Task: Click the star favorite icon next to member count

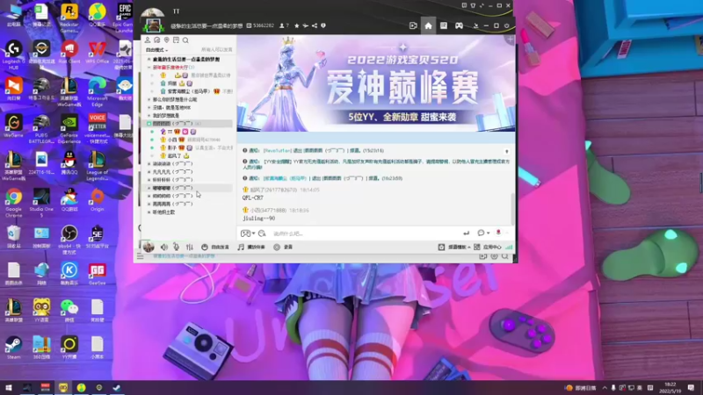Action: point(296,26)
